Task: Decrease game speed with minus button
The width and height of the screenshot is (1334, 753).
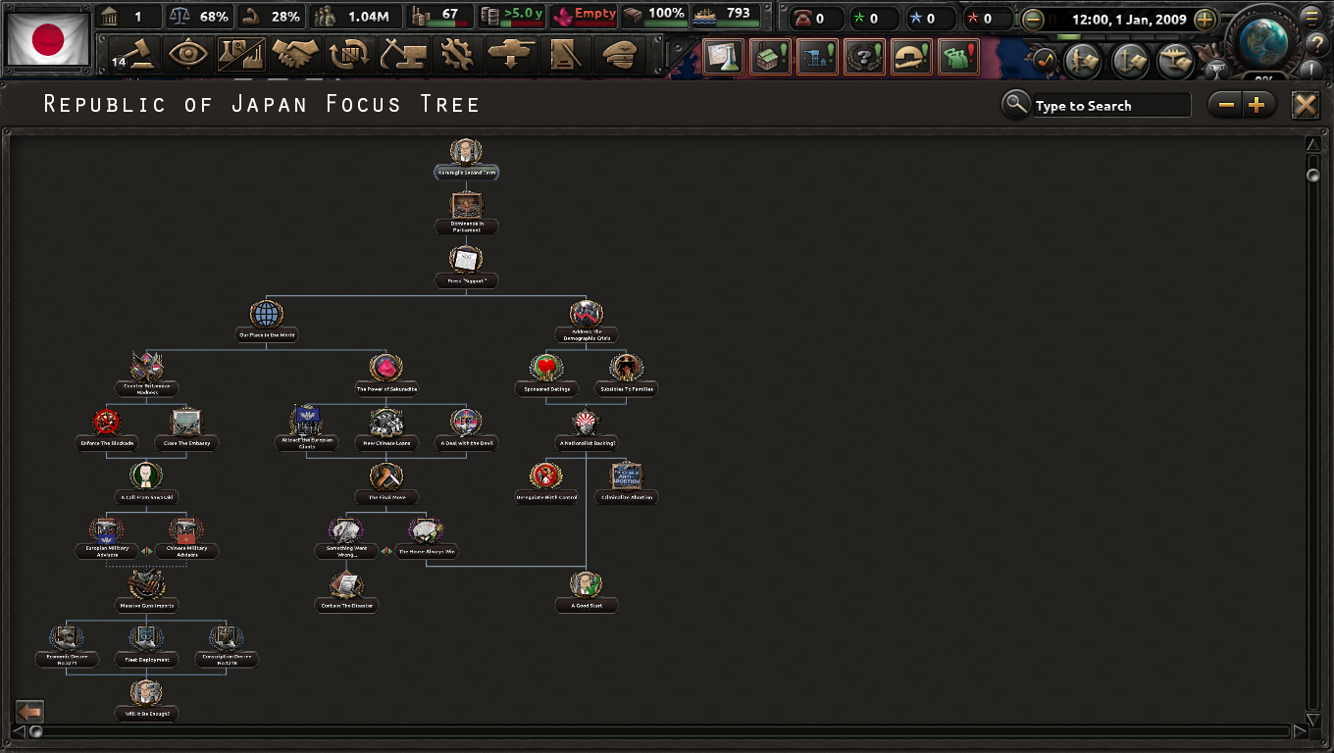Action: 1033,19
